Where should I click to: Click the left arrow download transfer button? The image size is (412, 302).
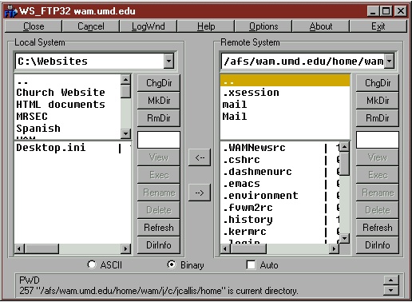click(200, 157)
